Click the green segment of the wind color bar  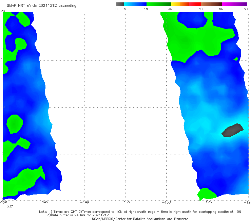[159, 4]
